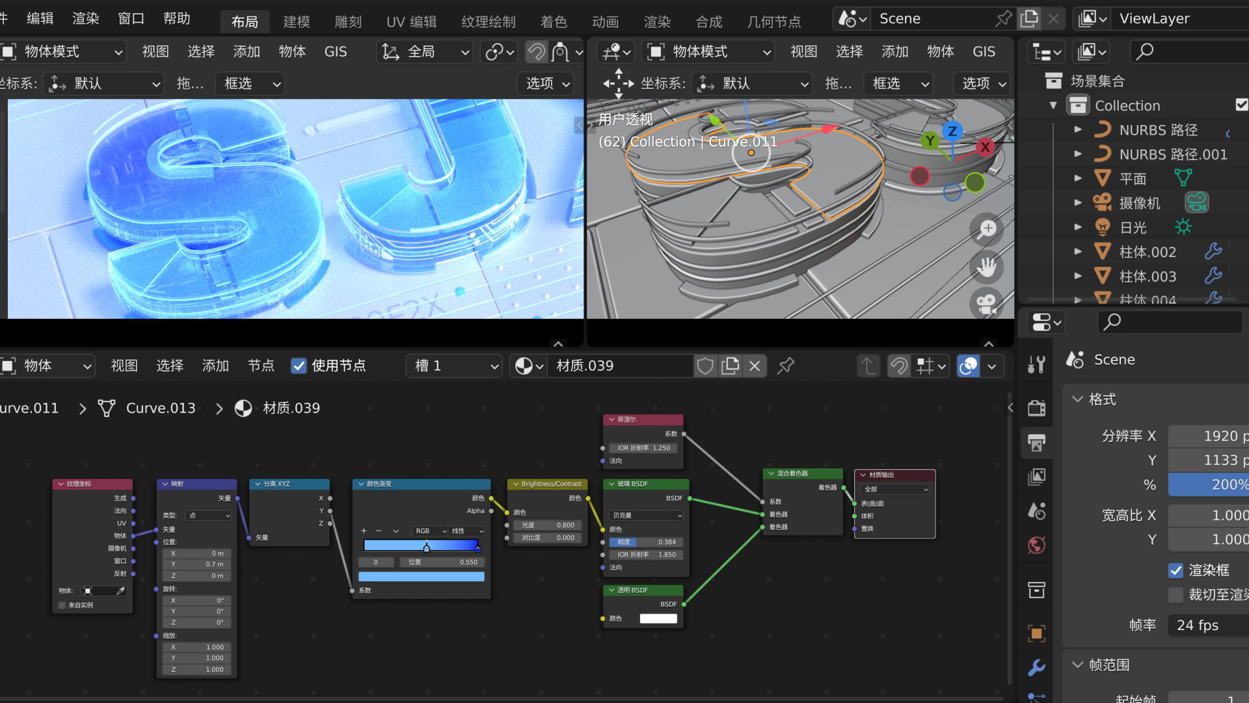The width and height of the screenshot is (1249, 703).
Task: Click the sun icon next to 日光
Action: 1184,227
